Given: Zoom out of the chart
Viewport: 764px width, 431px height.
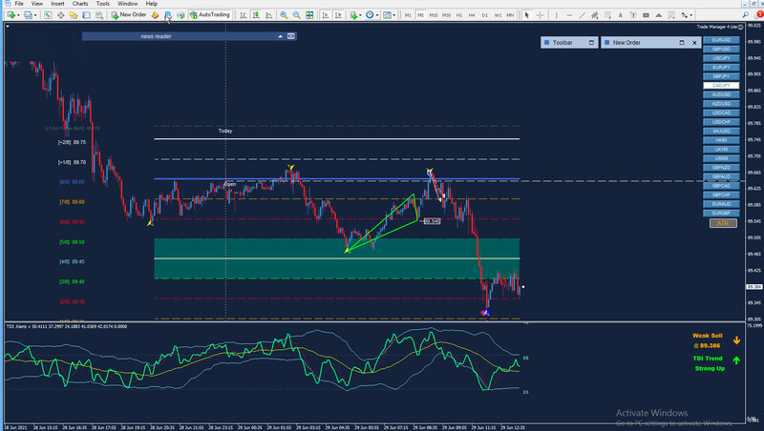Looking at the screenshot, I should pos(297,15).
